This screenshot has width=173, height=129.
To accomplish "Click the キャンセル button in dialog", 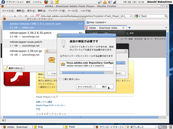I will tap(85, 87).
